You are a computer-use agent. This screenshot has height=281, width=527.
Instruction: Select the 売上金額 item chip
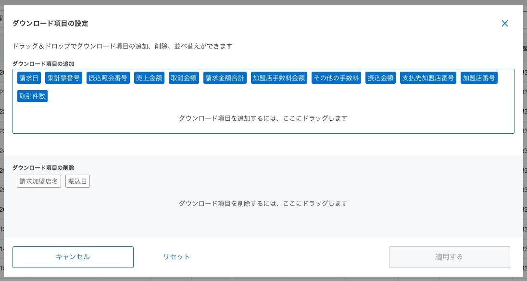click(x=149, y=77)
